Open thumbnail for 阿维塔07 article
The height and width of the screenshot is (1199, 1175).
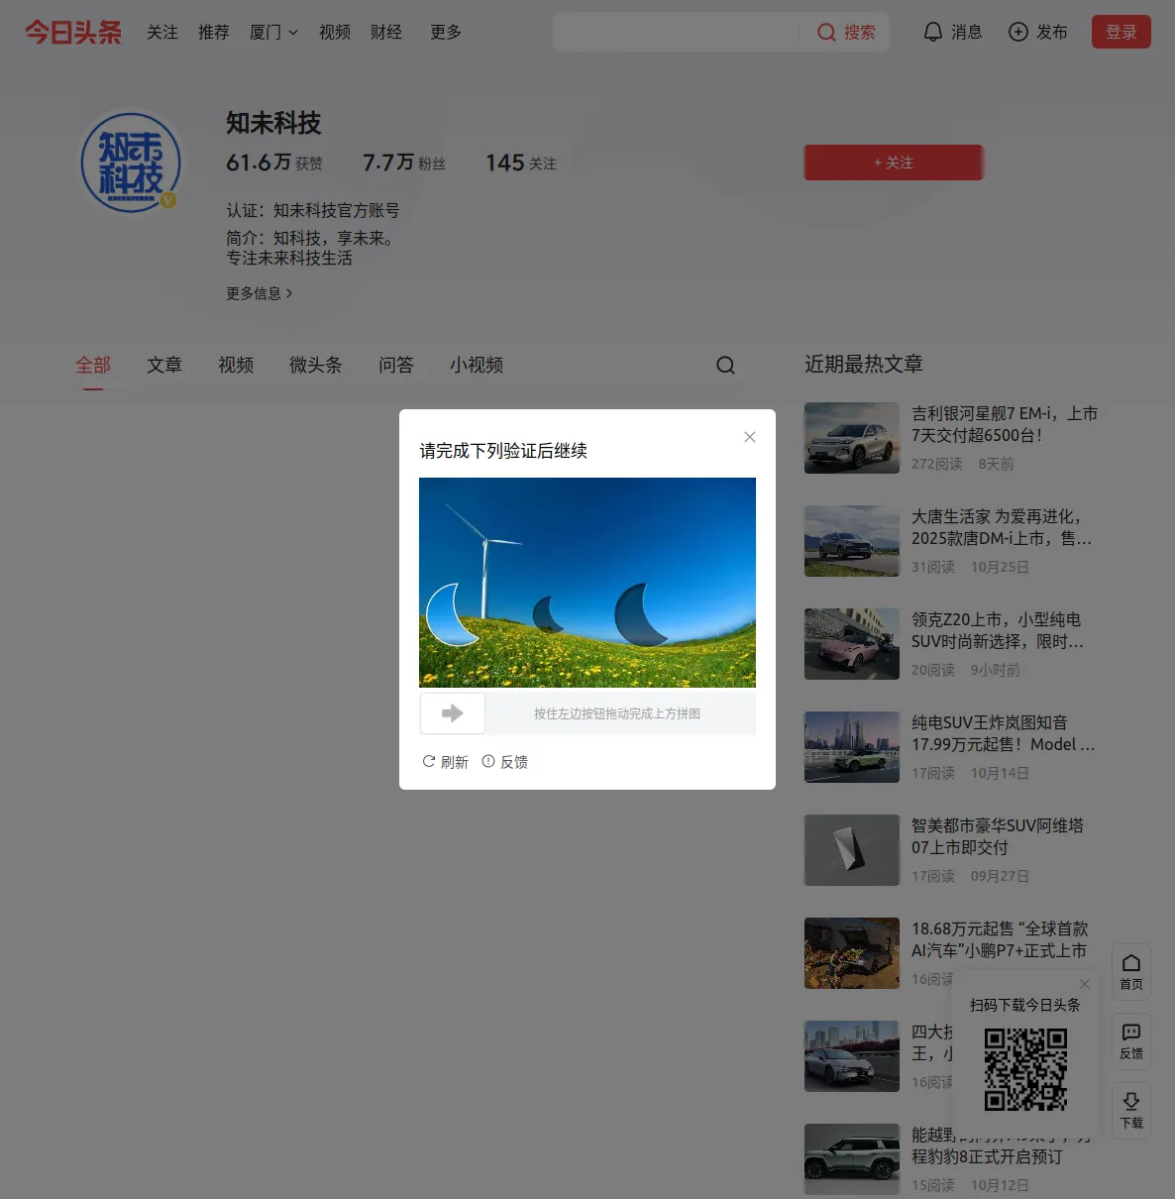(852, 850)
